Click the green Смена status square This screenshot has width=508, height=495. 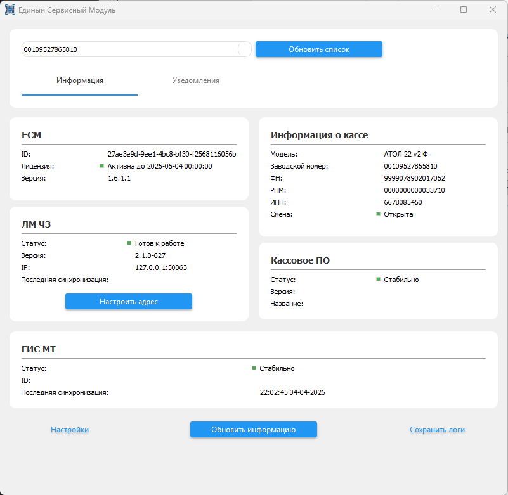(x=378, y=214)
